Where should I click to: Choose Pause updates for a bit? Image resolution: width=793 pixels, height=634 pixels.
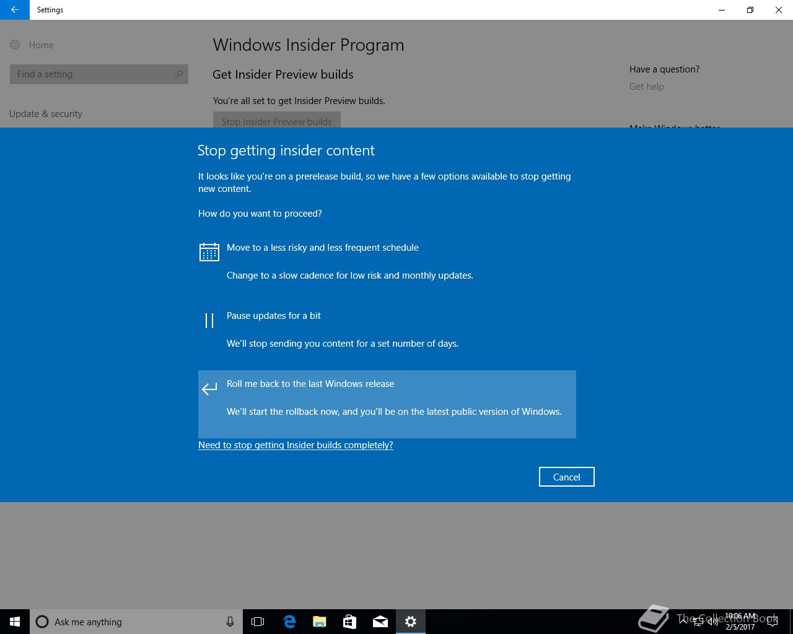(387, 336)
